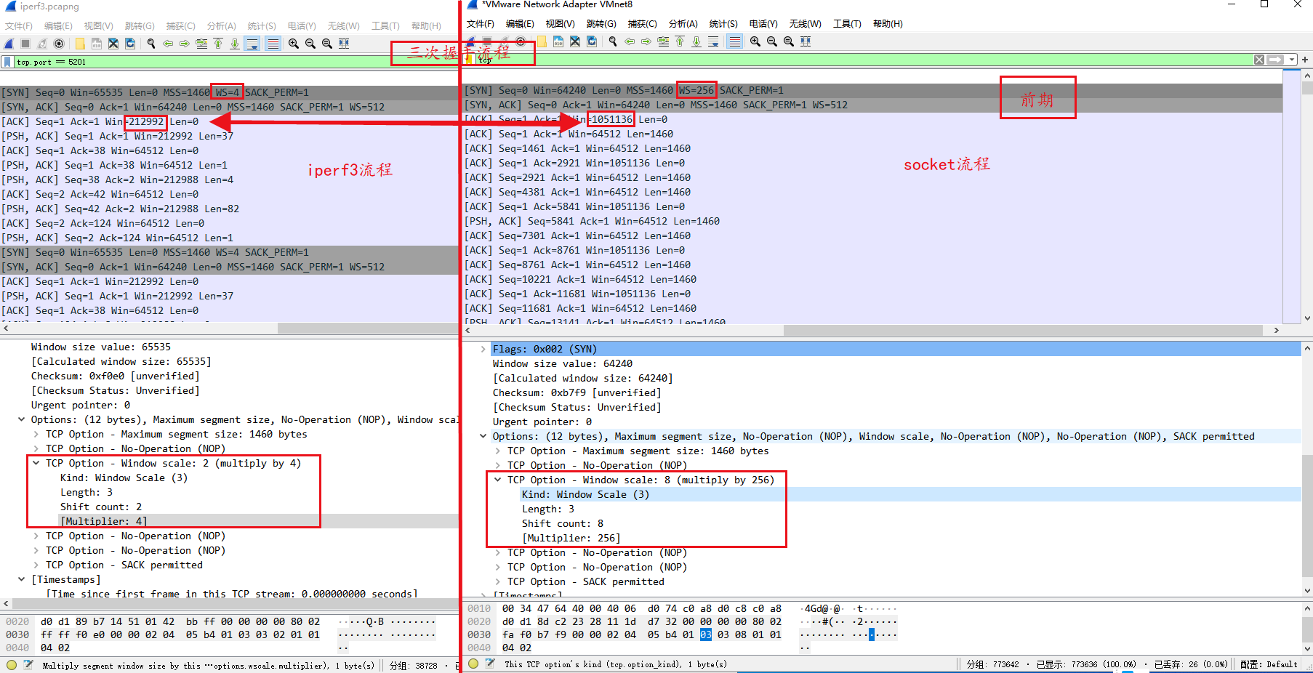Image resolution: width=1313 pixels, height=673 pixels.
Task: Start capture in the iperf3.pcapng window
Action: pyautogui.click(x=9, y=44)
